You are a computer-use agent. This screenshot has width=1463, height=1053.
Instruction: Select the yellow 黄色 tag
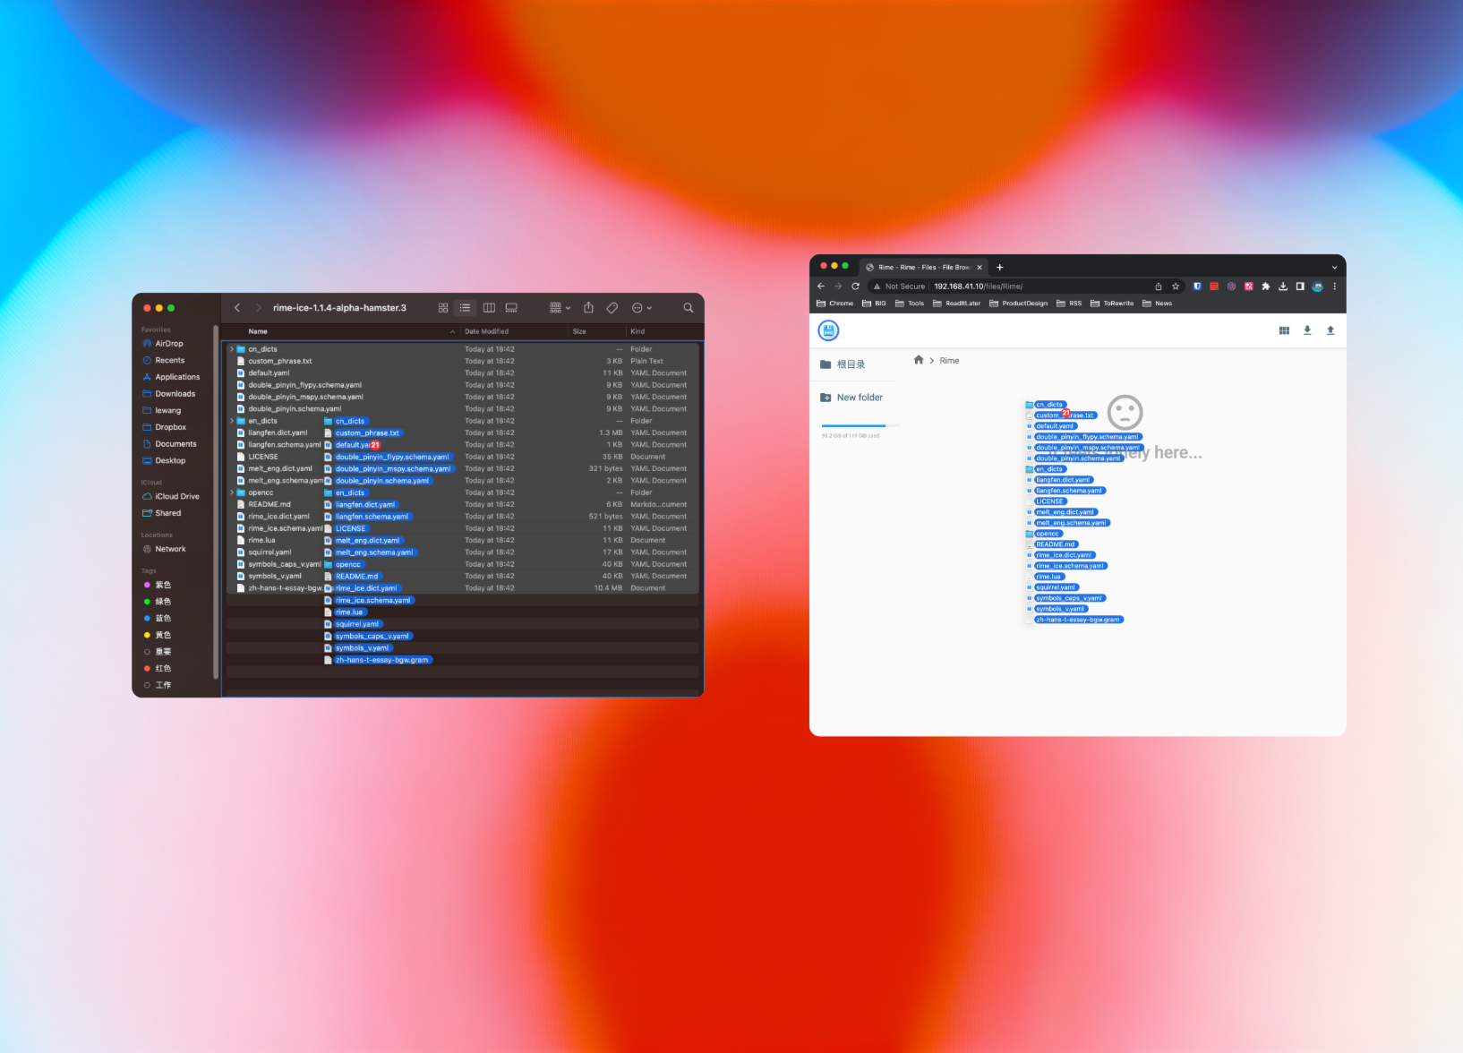(158, 635)
